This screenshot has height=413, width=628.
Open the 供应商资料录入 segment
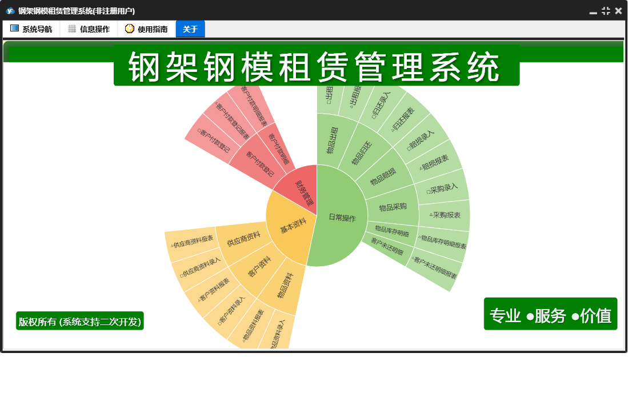(199, 267)
